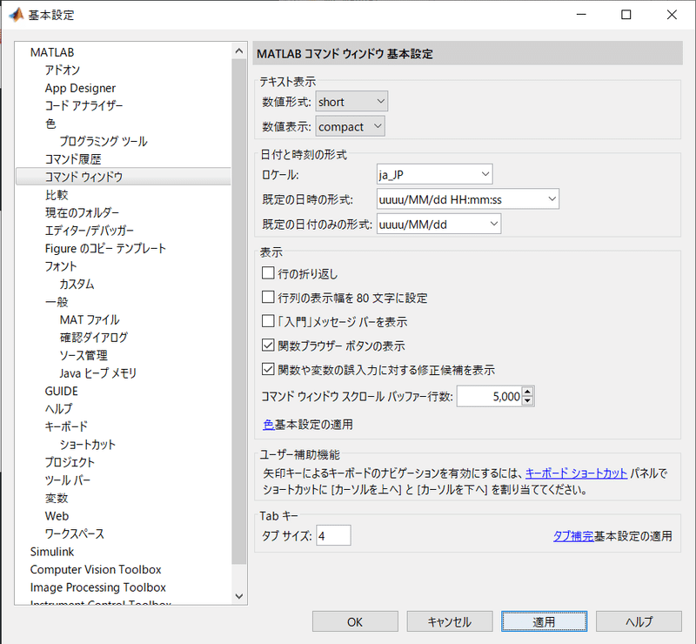Image resolution: width=696 pixels, height=644 pixels.
Task: Select ワークスペース tree item
Action: pos(74,533)
